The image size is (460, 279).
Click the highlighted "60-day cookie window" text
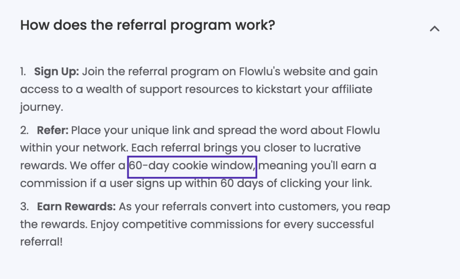click(192, 166)
